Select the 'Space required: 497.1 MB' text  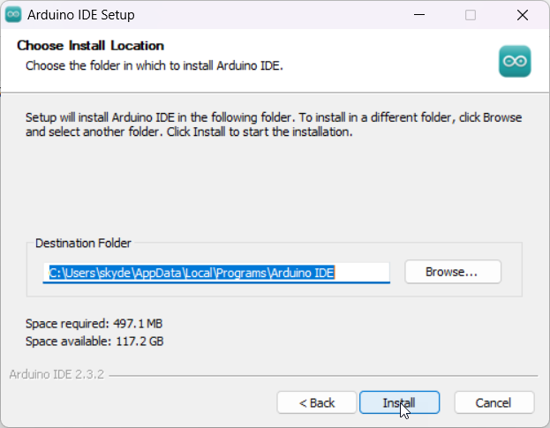point(94,324)
